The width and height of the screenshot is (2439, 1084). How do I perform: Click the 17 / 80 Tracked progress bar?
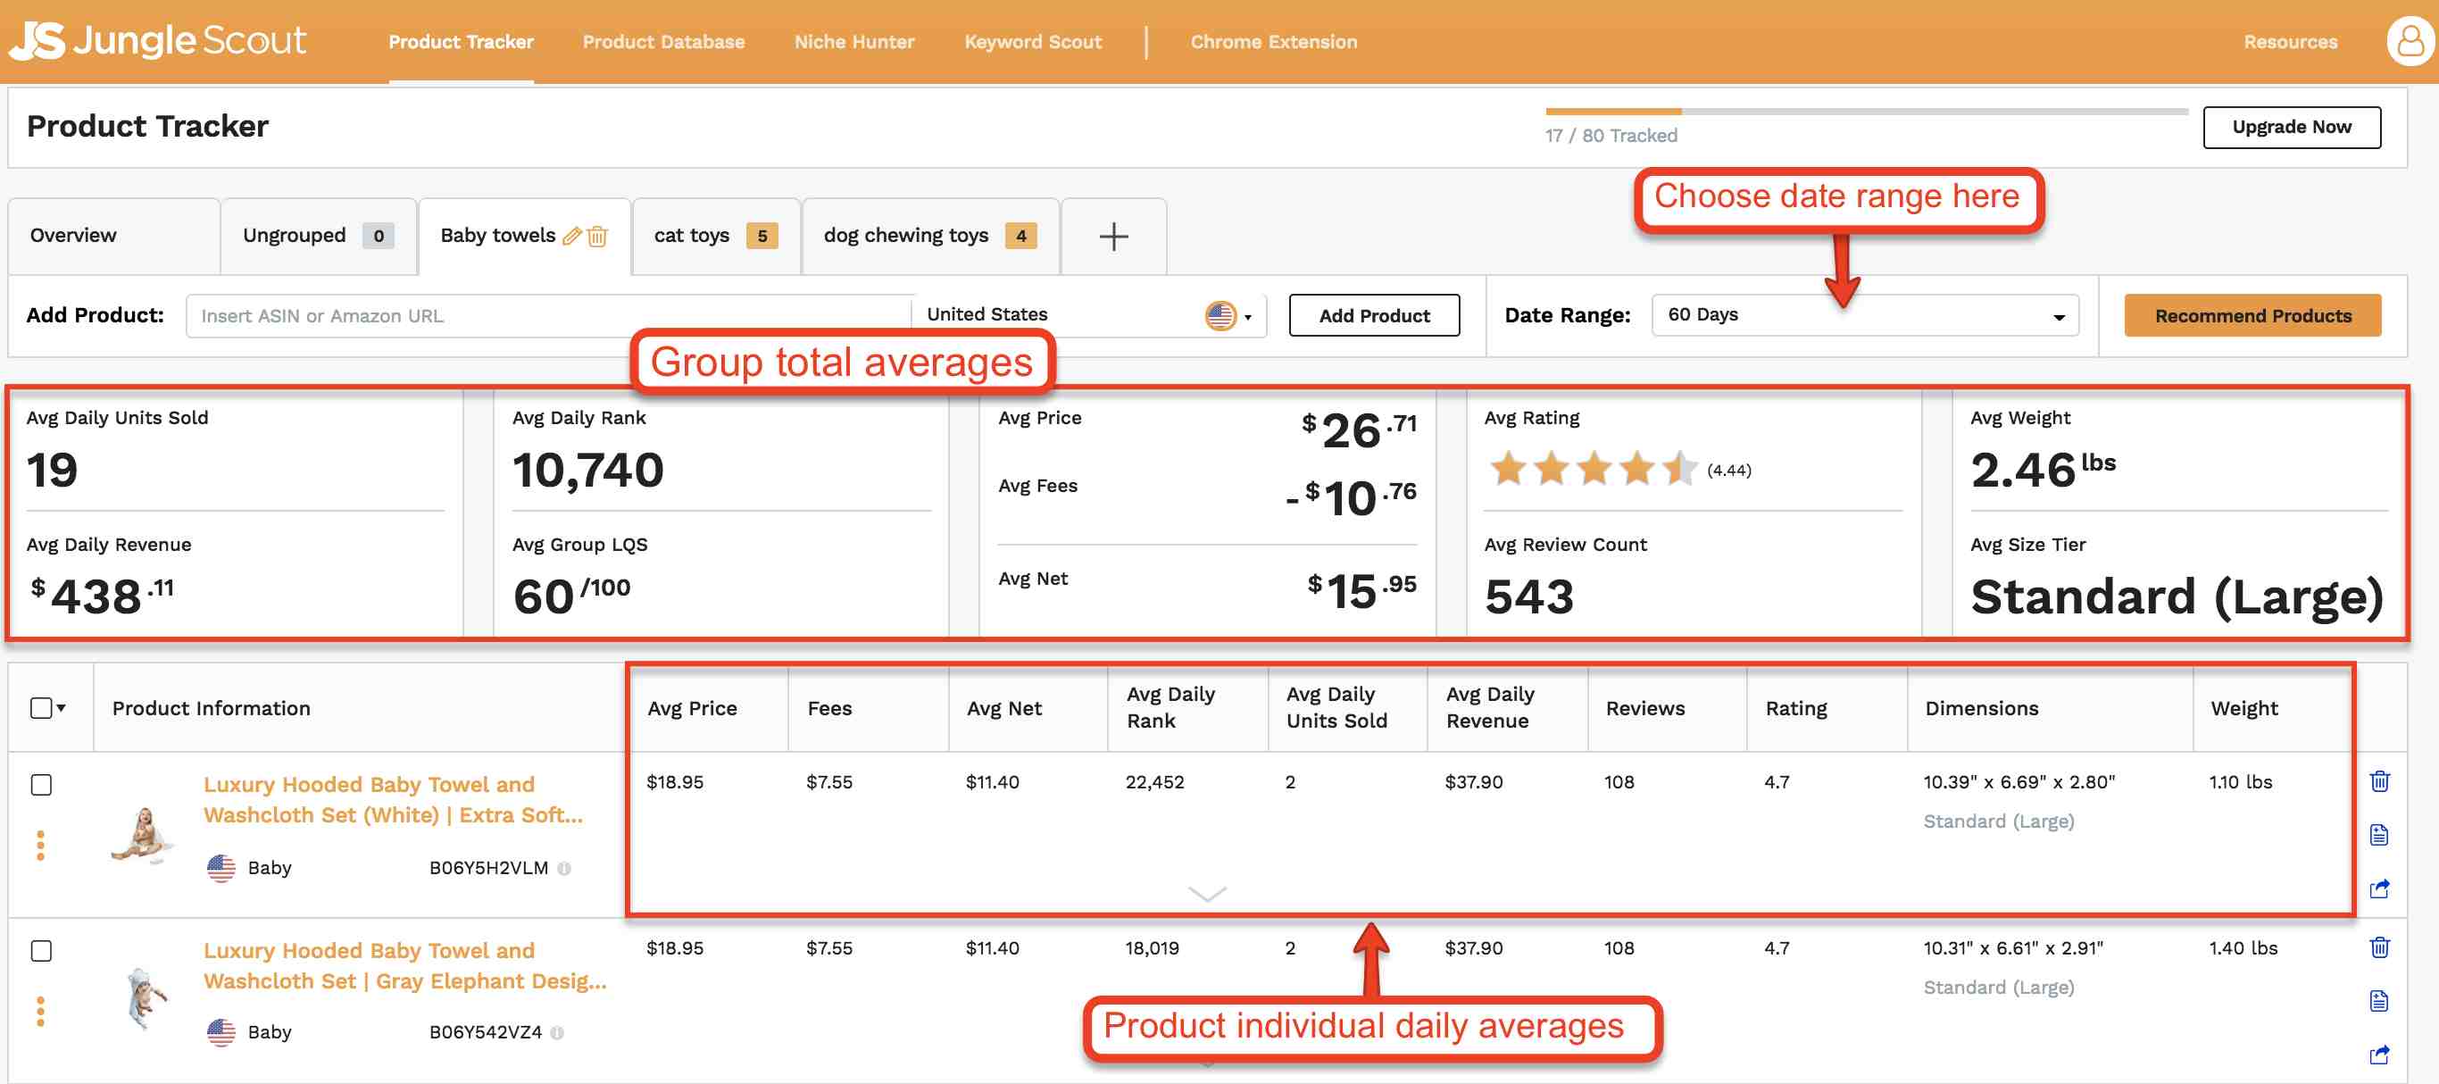[1866, 112]
